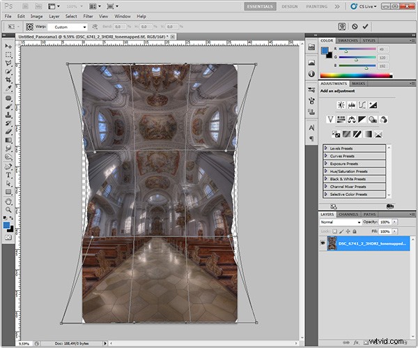Cancel the warp transform
The image size is (418, 348).
coord(355,27)
